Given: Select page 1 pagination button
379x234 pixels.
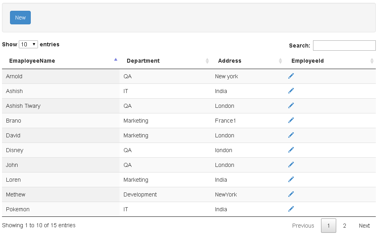Looking at the screenshot, I should pos(329,226).
